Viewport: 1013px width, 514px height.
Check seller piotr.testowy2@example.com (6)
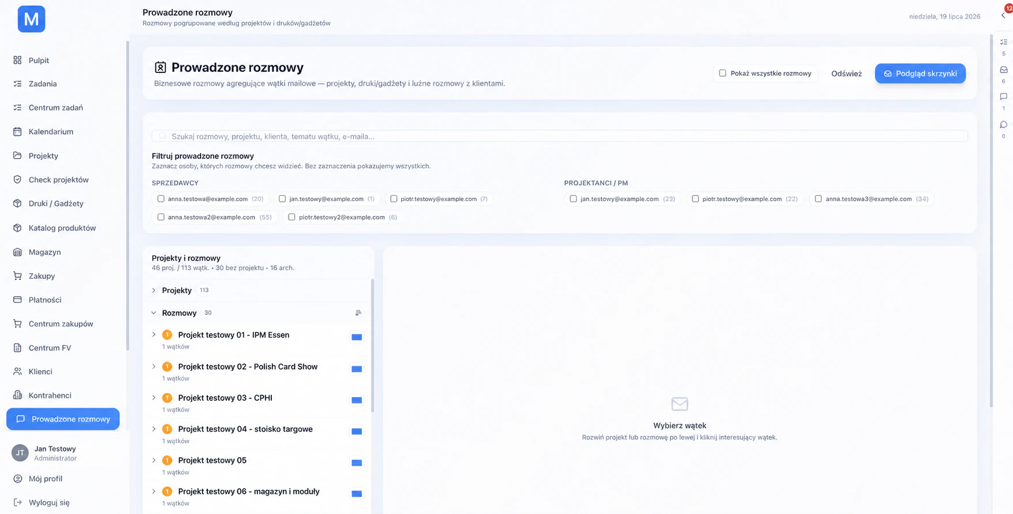pos(292,217)
